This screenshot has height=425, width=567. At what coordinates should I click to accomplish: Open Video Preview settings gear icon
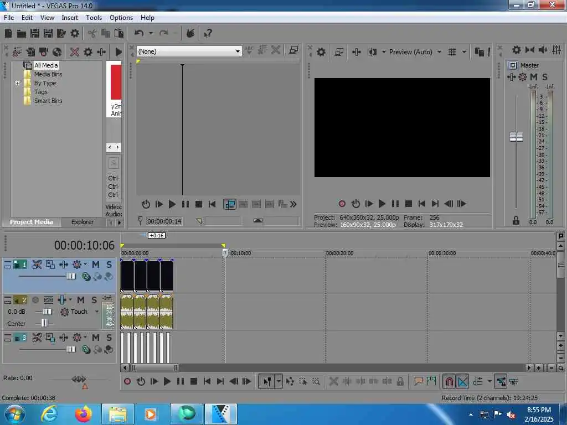(x=321, y=52)
